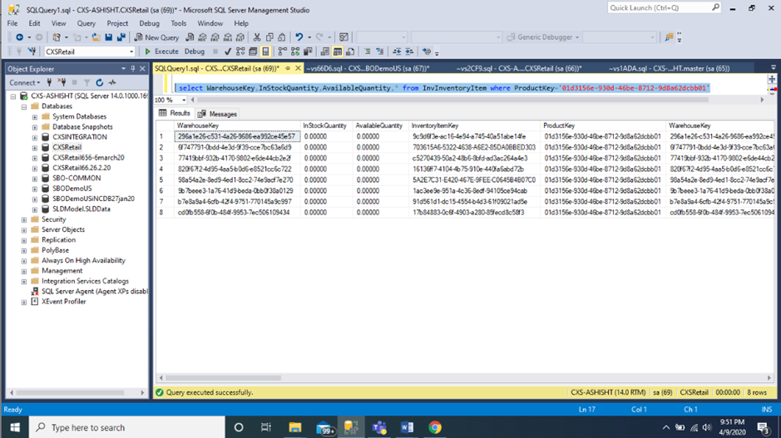Screen dimensions: 781x438
Task: Click Display Estimated Execution Plan icon
Action: [x=240, y=52]
